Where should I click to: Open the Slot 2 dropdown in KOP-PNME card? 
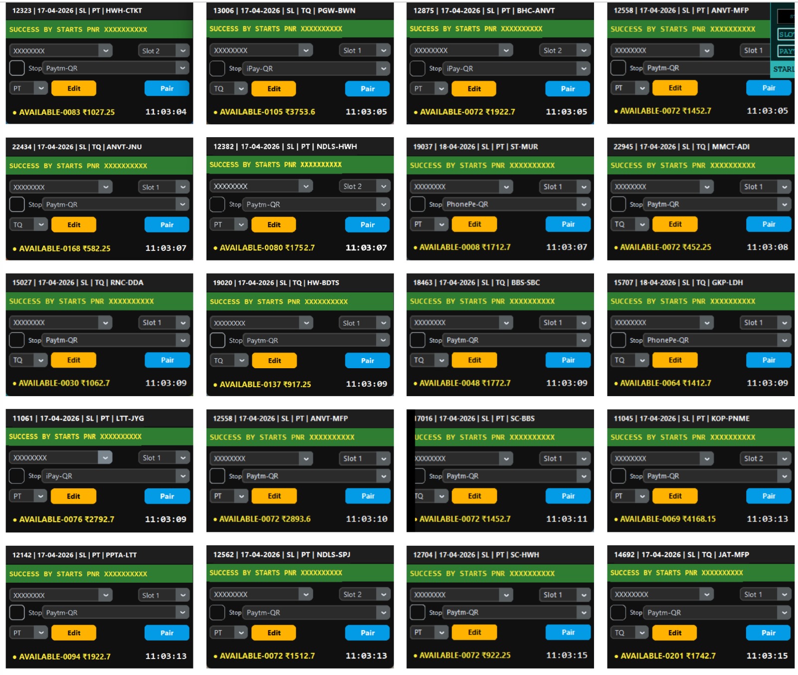pyautogui.click(x=766, y=458)
